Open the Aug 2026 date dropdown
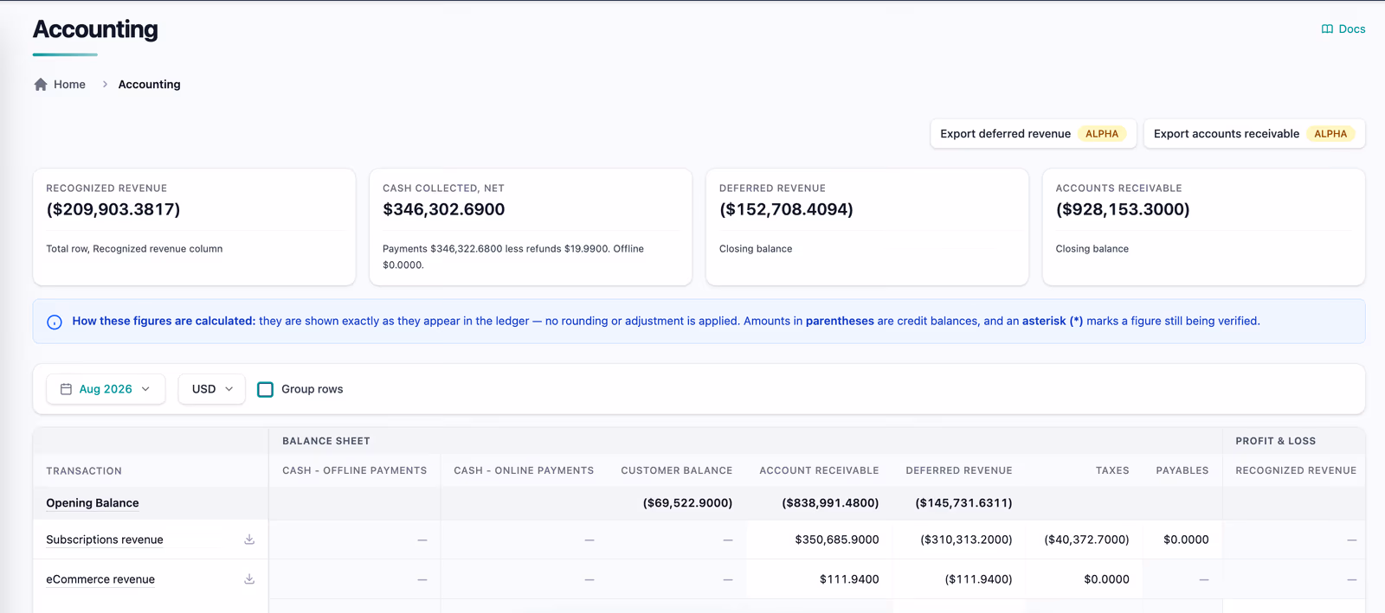The height and width of the screenshot is (613, 1385). [106, 389]
